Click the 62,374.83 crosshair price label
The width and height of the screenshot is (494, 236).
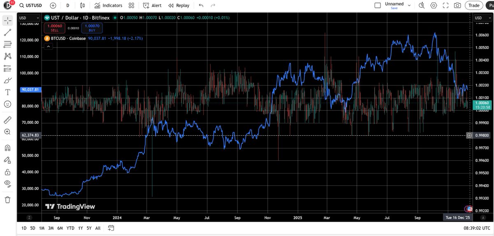pyautogui.click(x=30, y=135)
